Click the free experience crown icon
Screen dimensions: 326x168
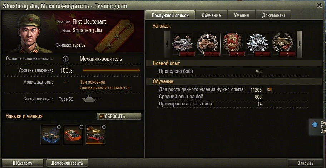pyautogui.click(x=270, y=90)
